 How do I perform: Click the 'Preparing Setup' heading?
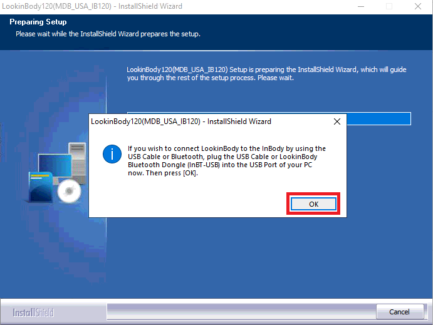tap(38, 22)
